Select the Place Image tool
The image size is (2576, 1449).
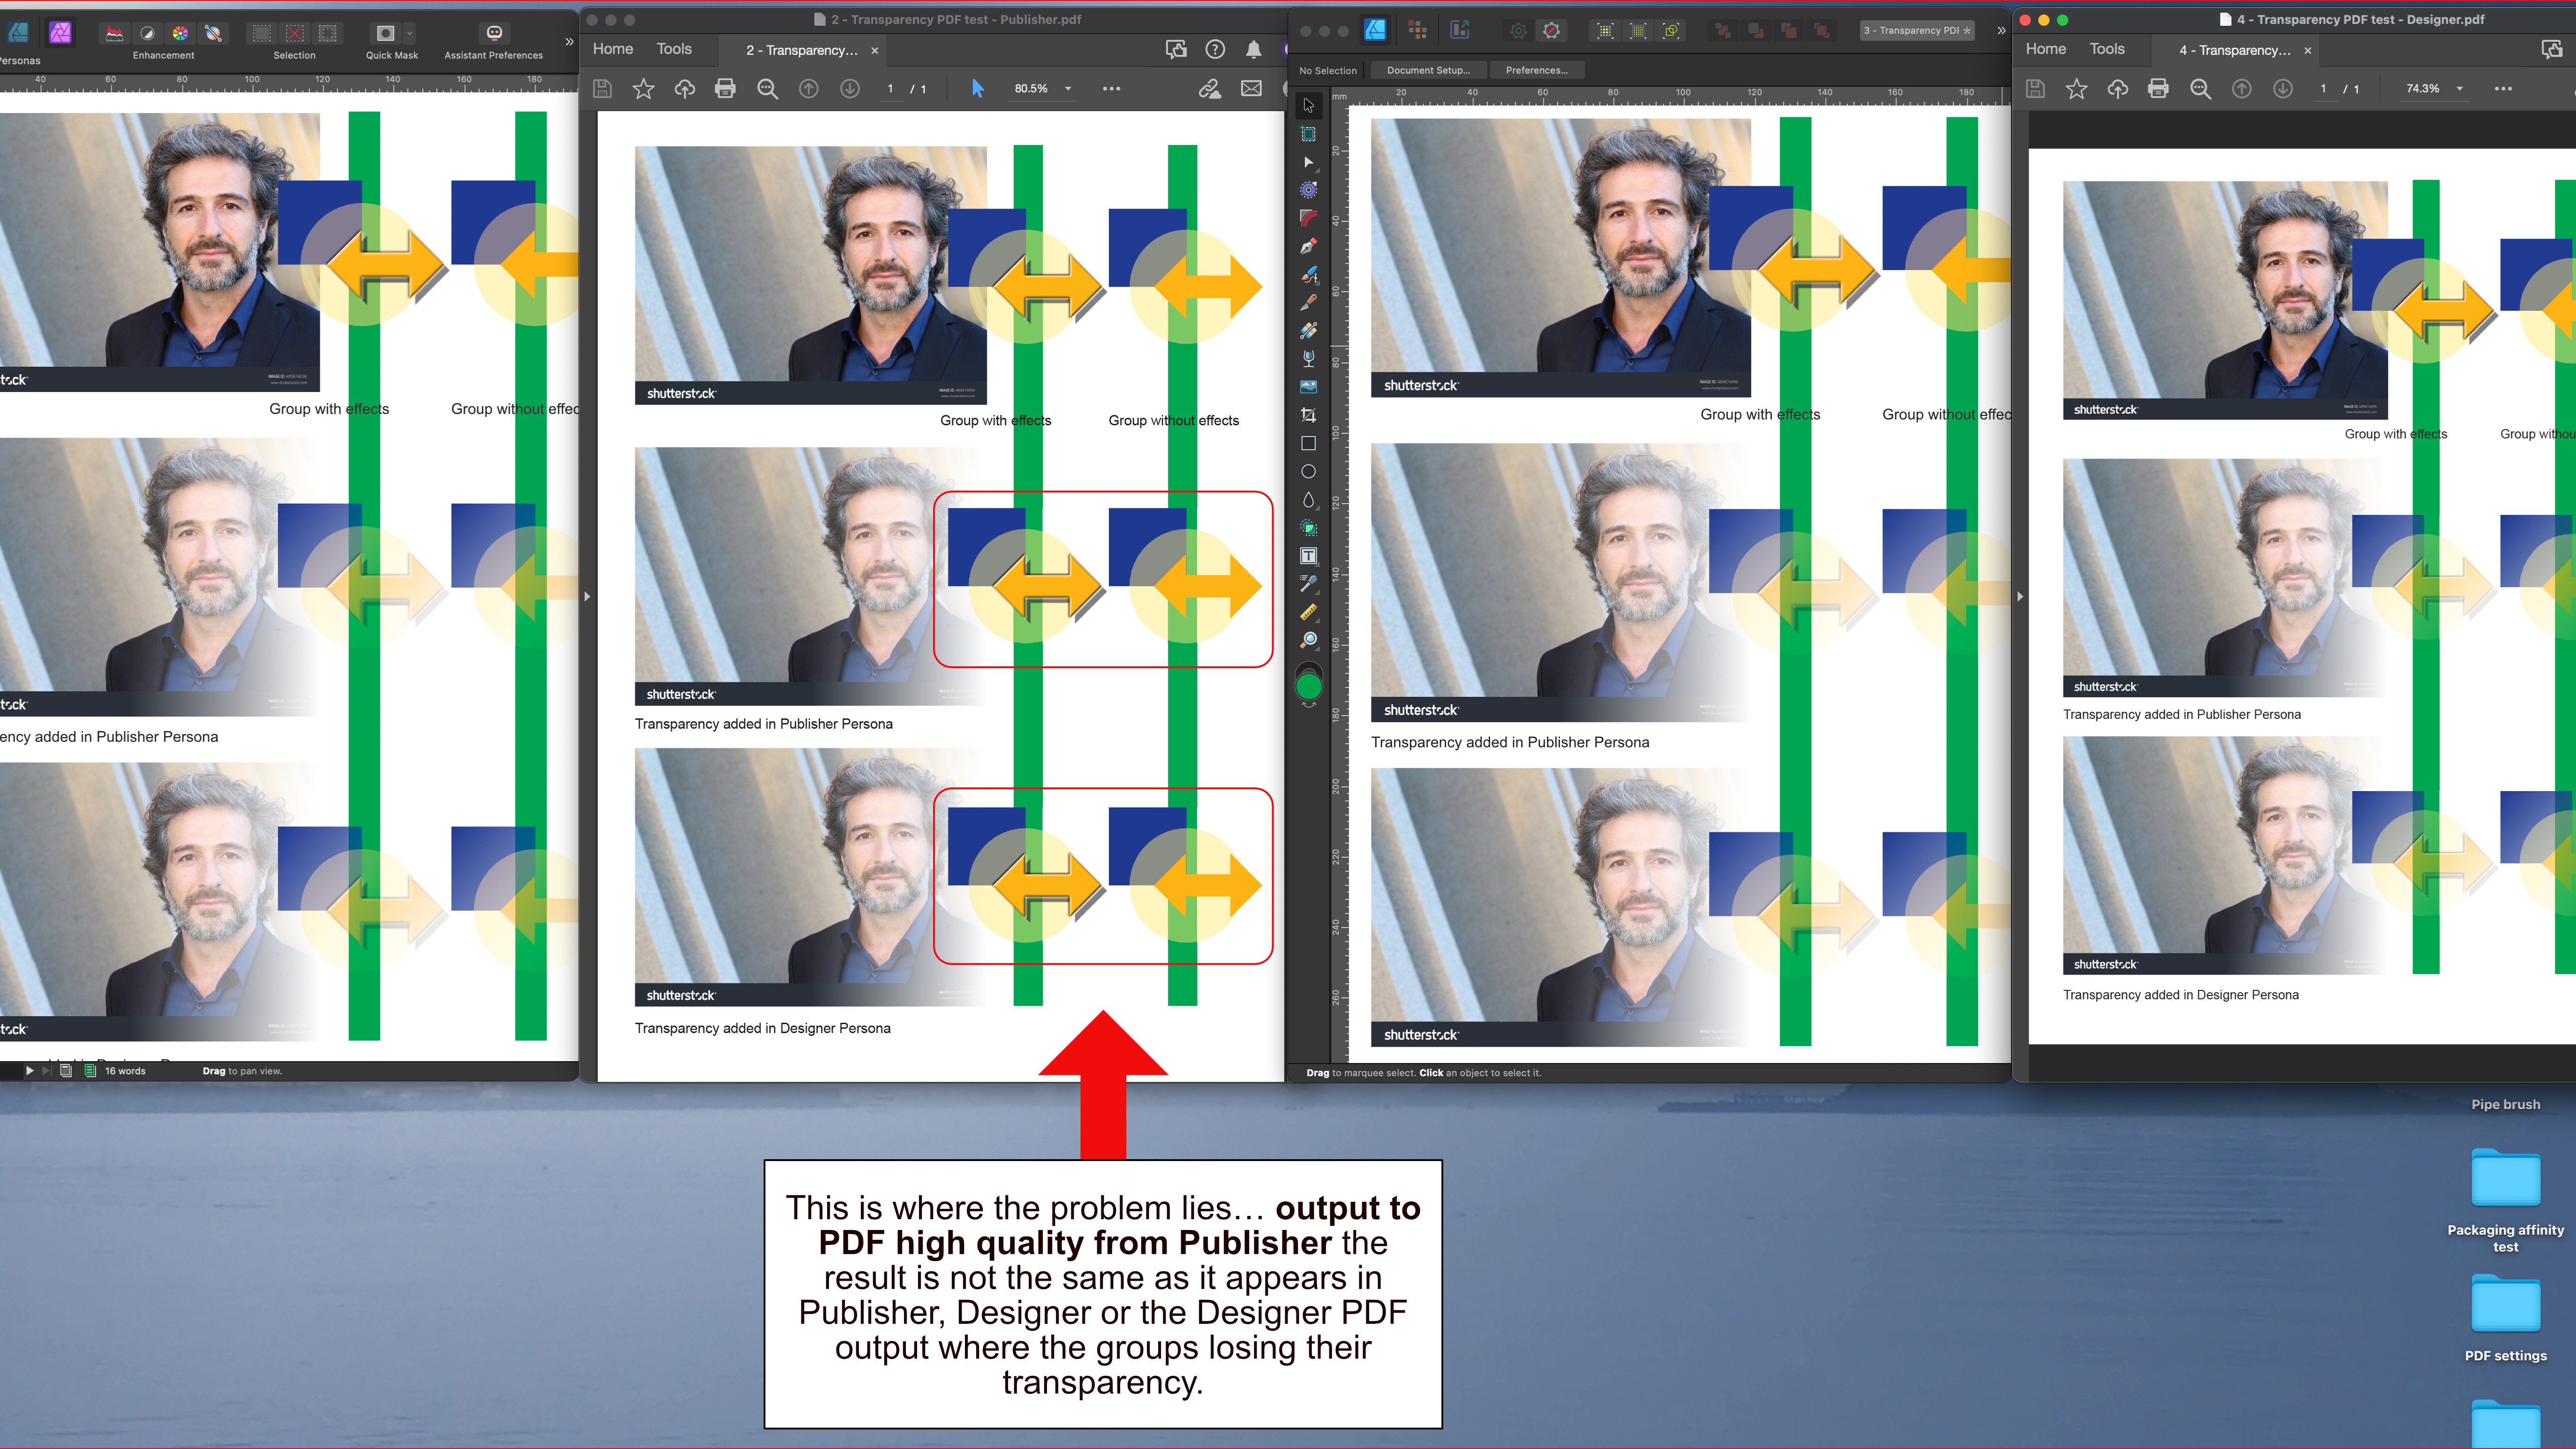pyautogui.click(x=1308, y=387)
